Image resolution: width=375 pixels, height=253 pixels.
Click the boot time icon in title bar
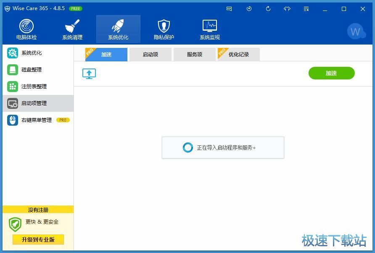(x=249, y=8)
